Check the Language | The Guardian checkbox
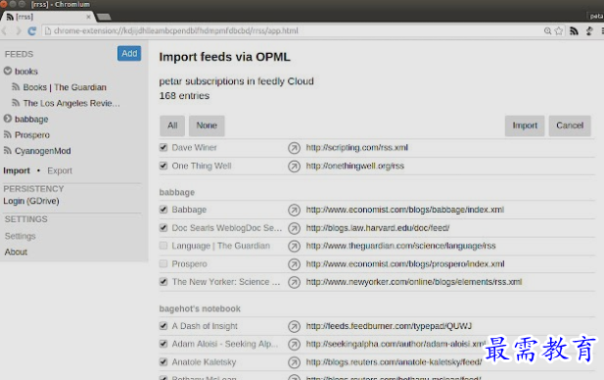Screen dimensions: 604x380 click(163, 246)
